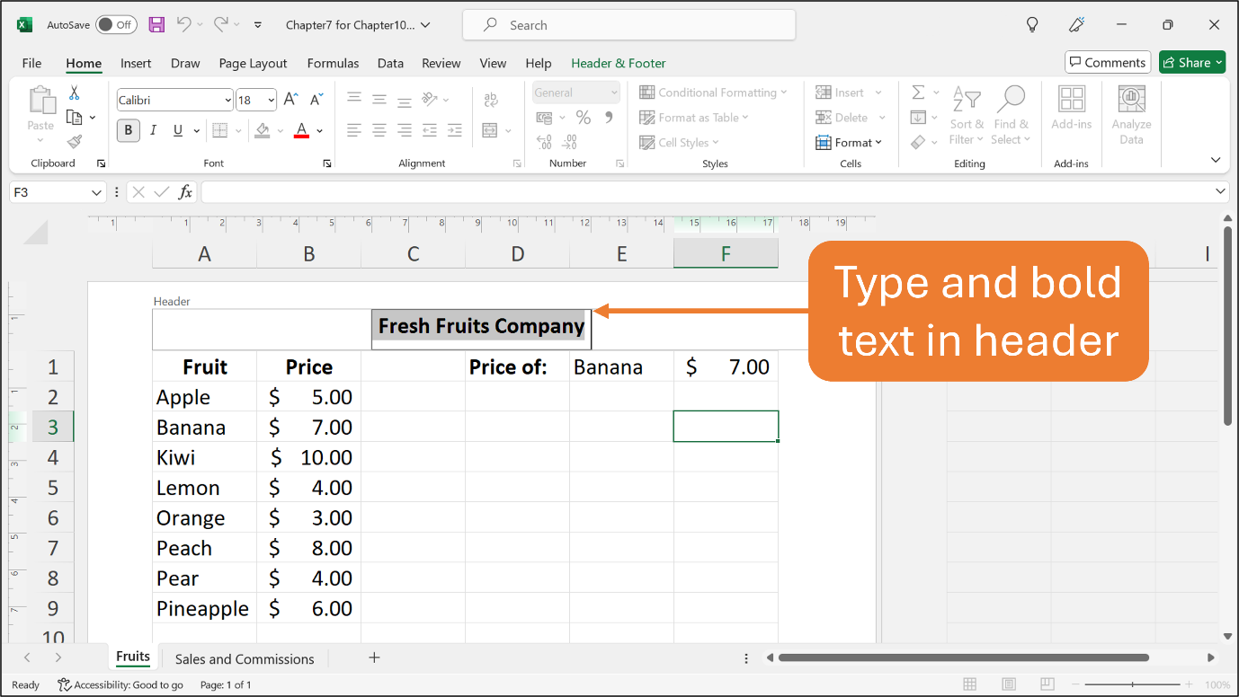Switch to Page Layout ribbon tab
This screenshot has width=1239, height=697.
point(253,63)
